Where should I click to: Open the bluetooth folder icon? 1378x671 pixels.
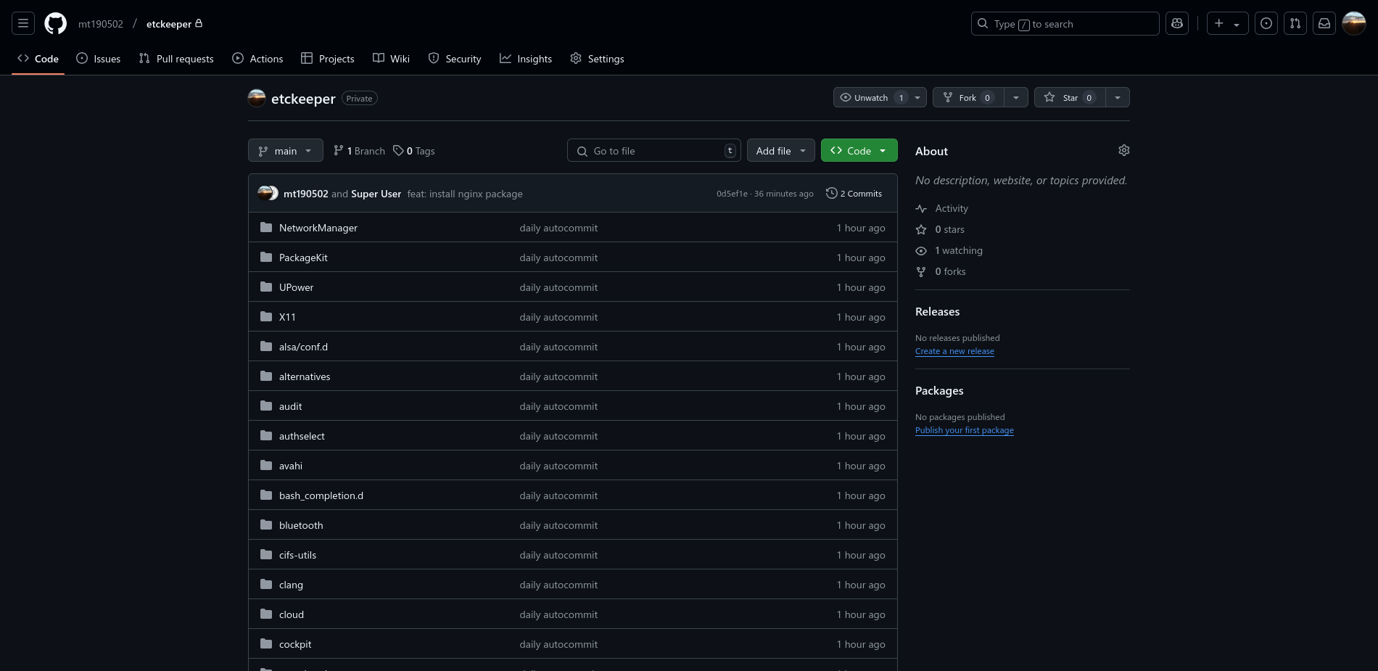266,524
